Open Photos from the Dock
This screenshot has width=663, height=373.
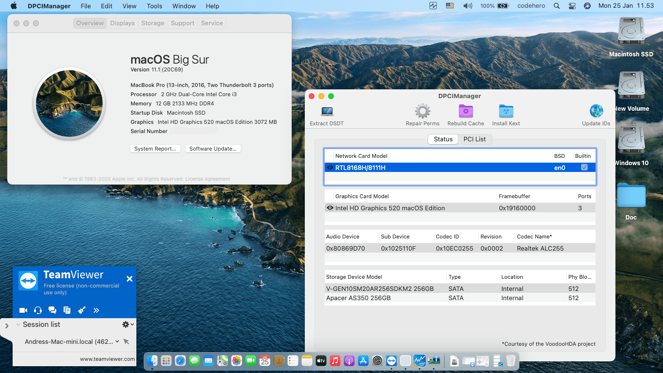(x=237, y=360)
